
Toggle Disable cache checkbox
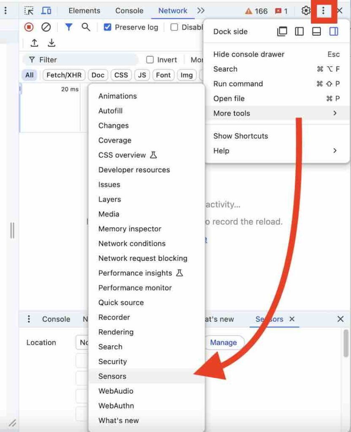pyautogui.click(x=174, y=27)
